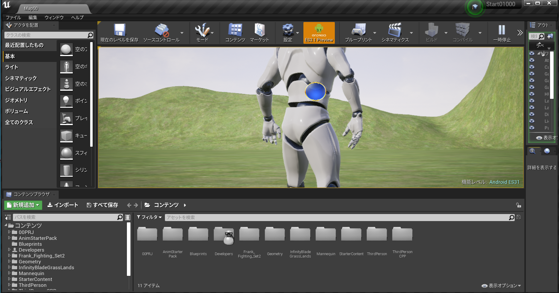Select the Sphere primitive icon
Viewport: 559px width, 293px height.
click(66, 153)
